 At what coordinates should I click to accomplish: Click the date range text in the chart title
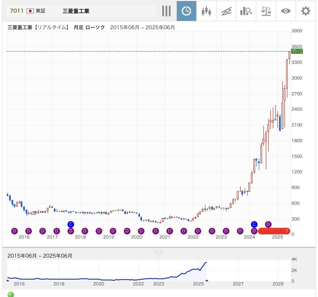[143, 28]
